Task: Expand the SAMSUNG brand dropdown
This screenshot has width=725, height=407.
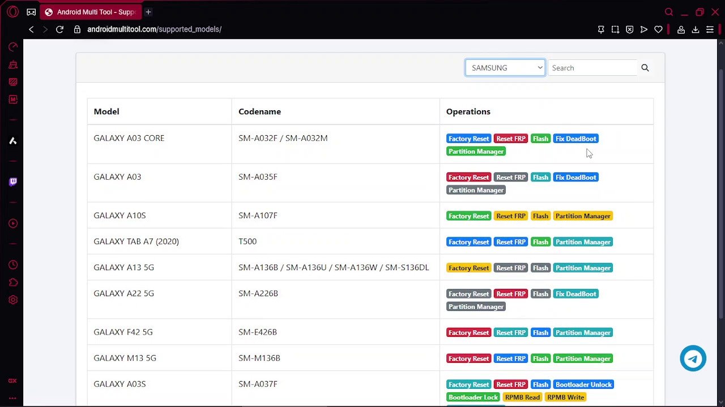Action: pos(505,68)
